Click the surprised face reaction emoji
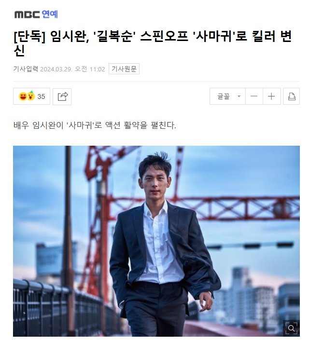This screenshot has width=324, height=356. 31,96
